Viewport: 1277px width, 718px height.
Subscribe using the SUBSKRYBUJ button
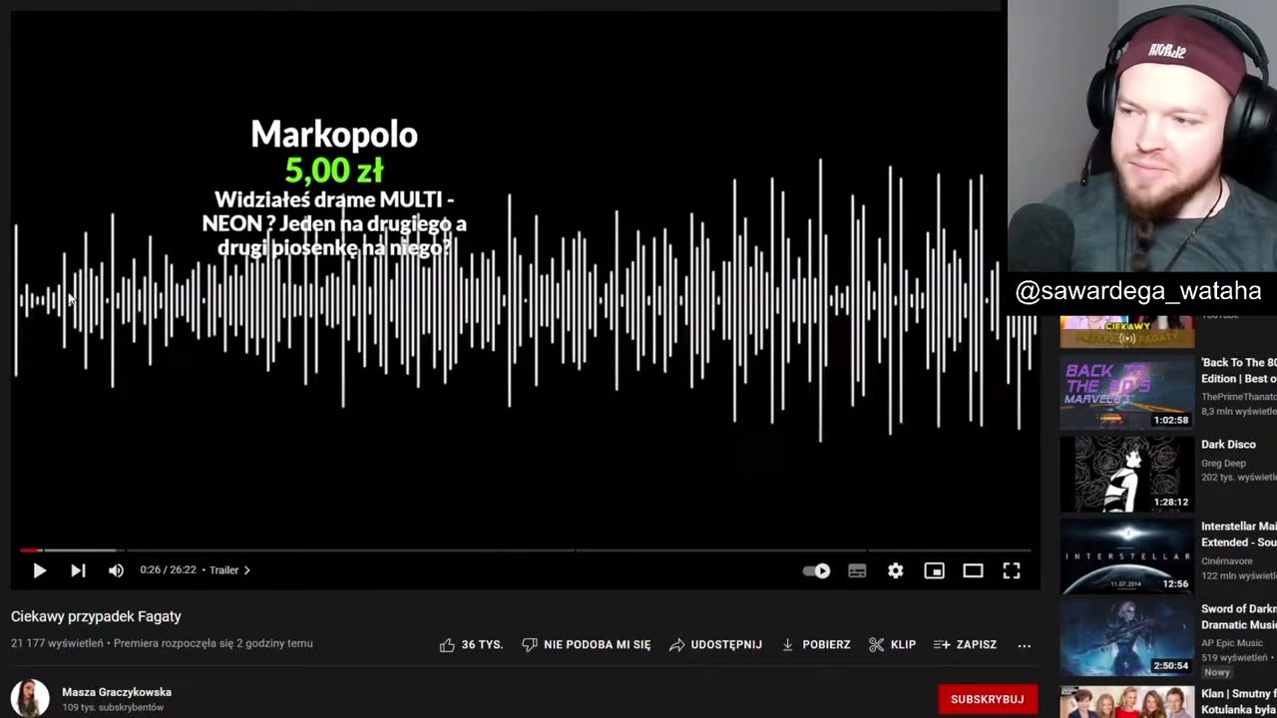click(988, 699)
